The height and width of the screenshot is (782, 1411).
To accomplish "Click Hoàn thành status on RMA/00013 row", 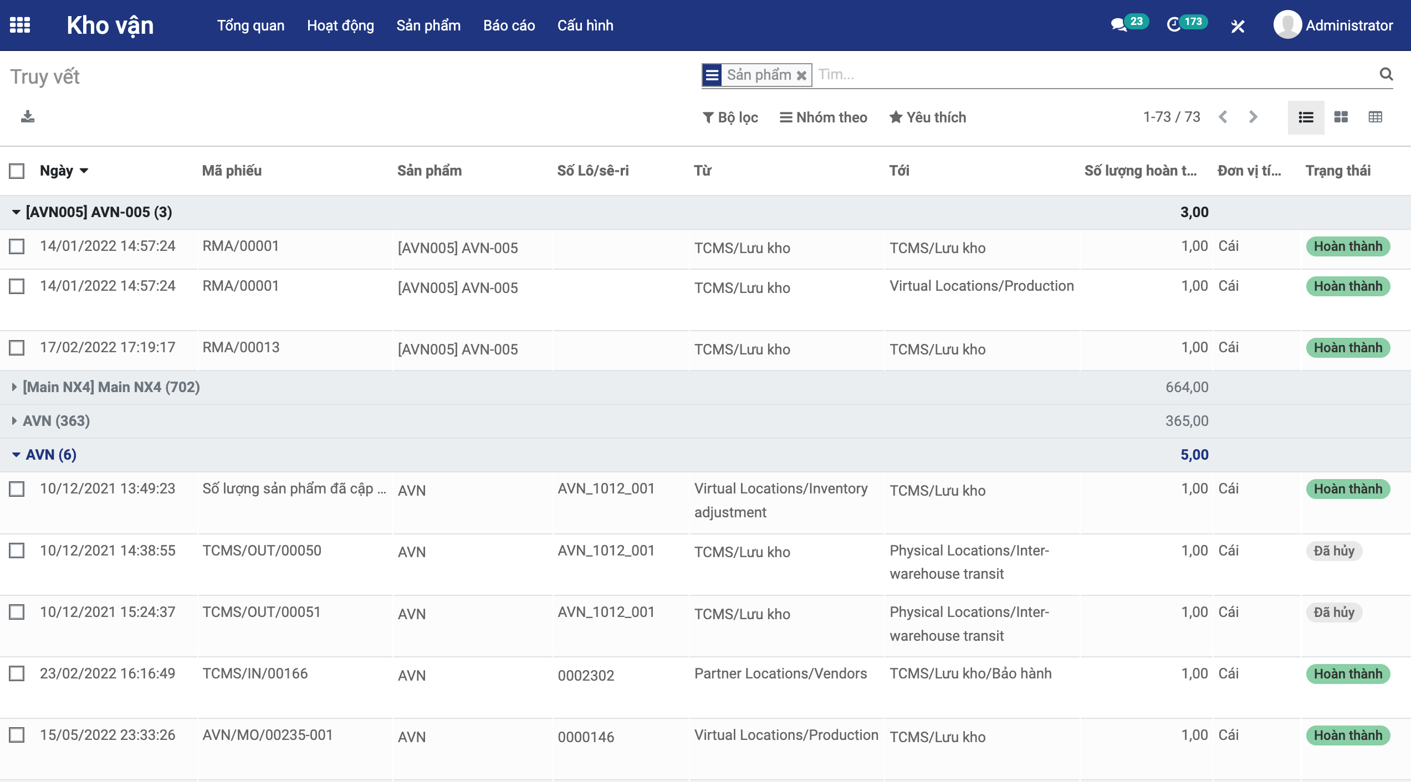I will (x=1348, y=348).
